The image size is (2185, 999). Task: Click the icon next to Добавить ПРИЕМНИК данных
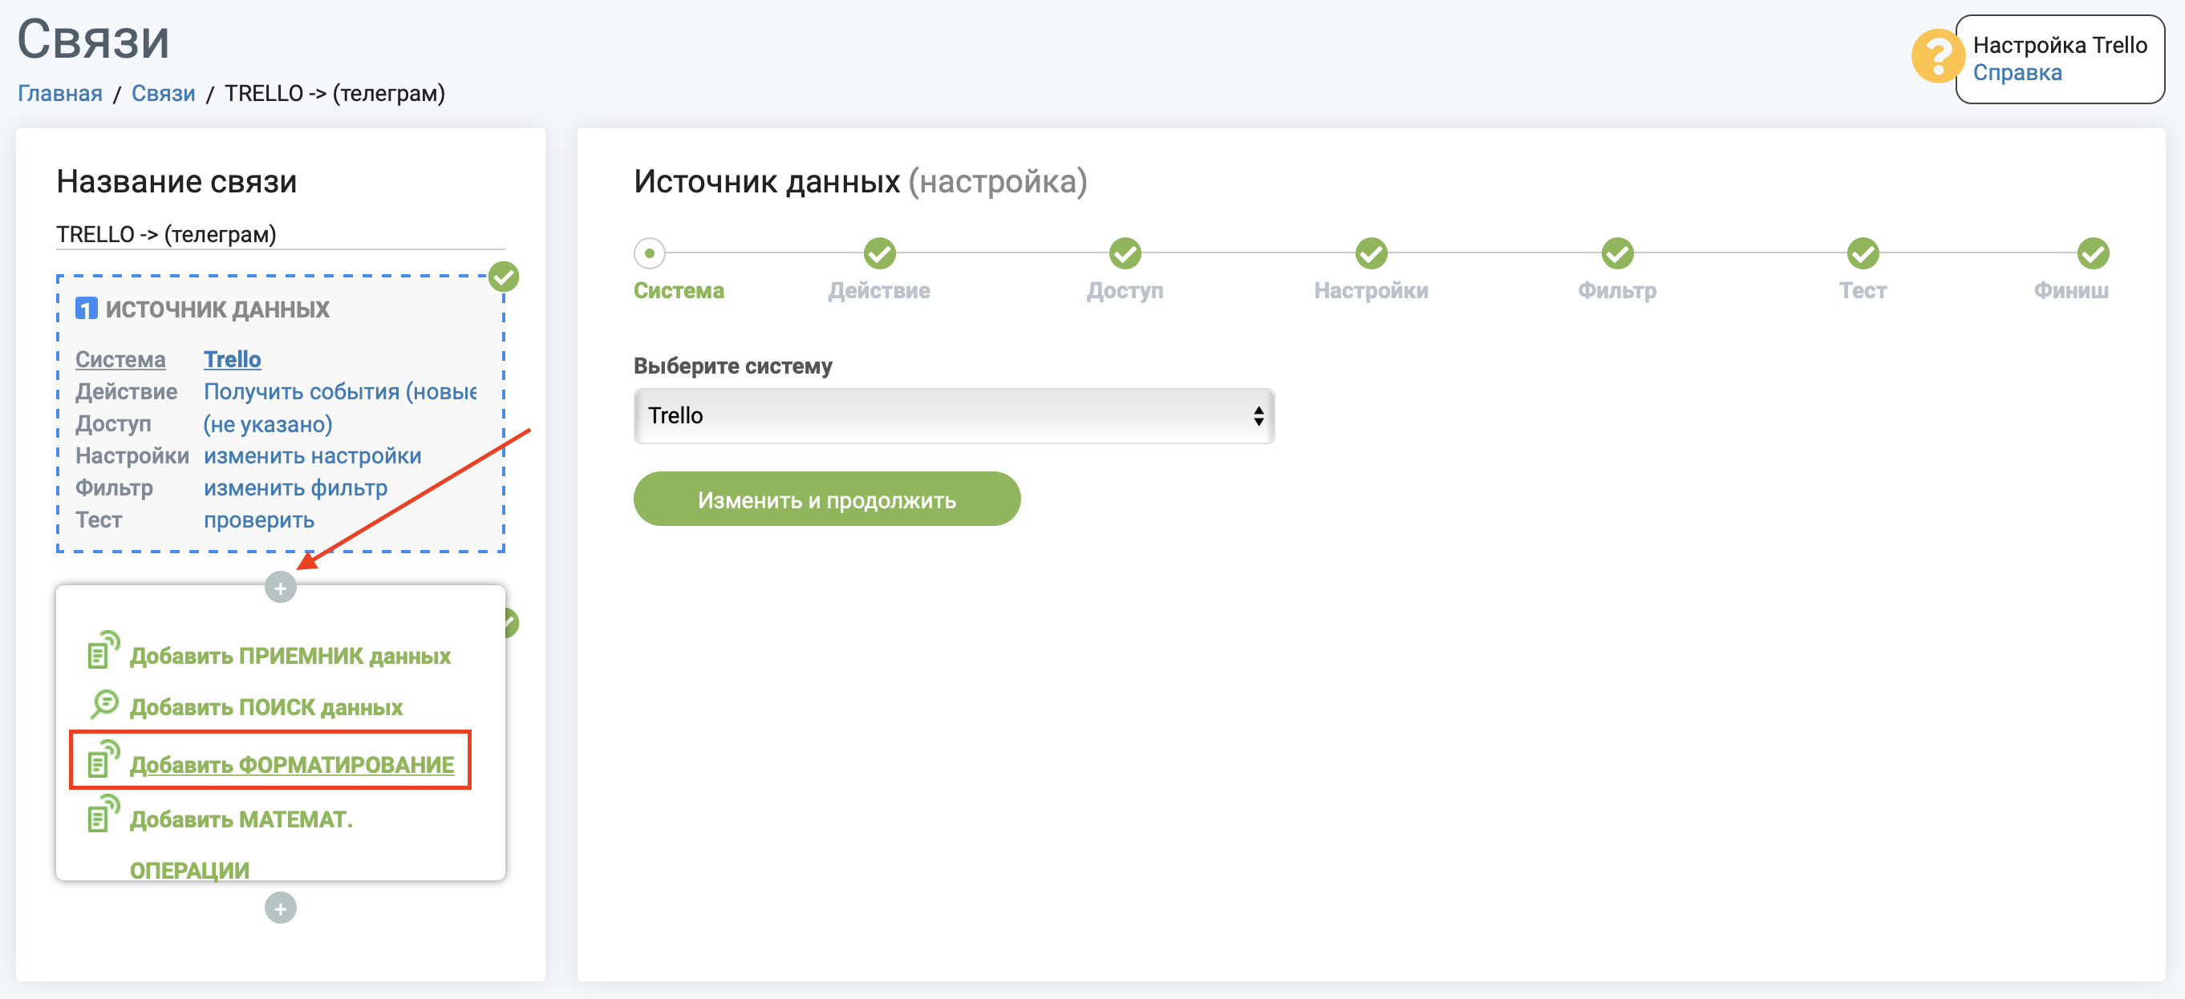coord(103,650)
